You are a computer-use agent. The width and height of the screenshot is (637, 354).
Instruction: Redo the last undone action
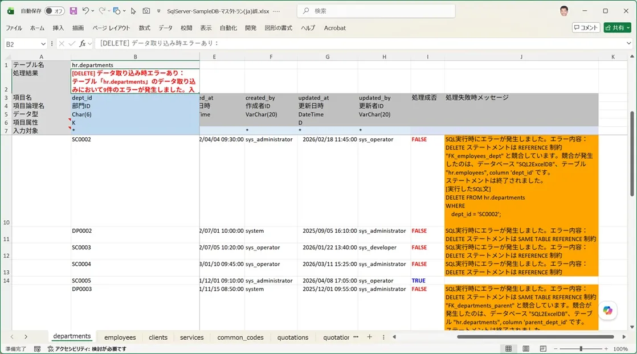pos(102,11)
